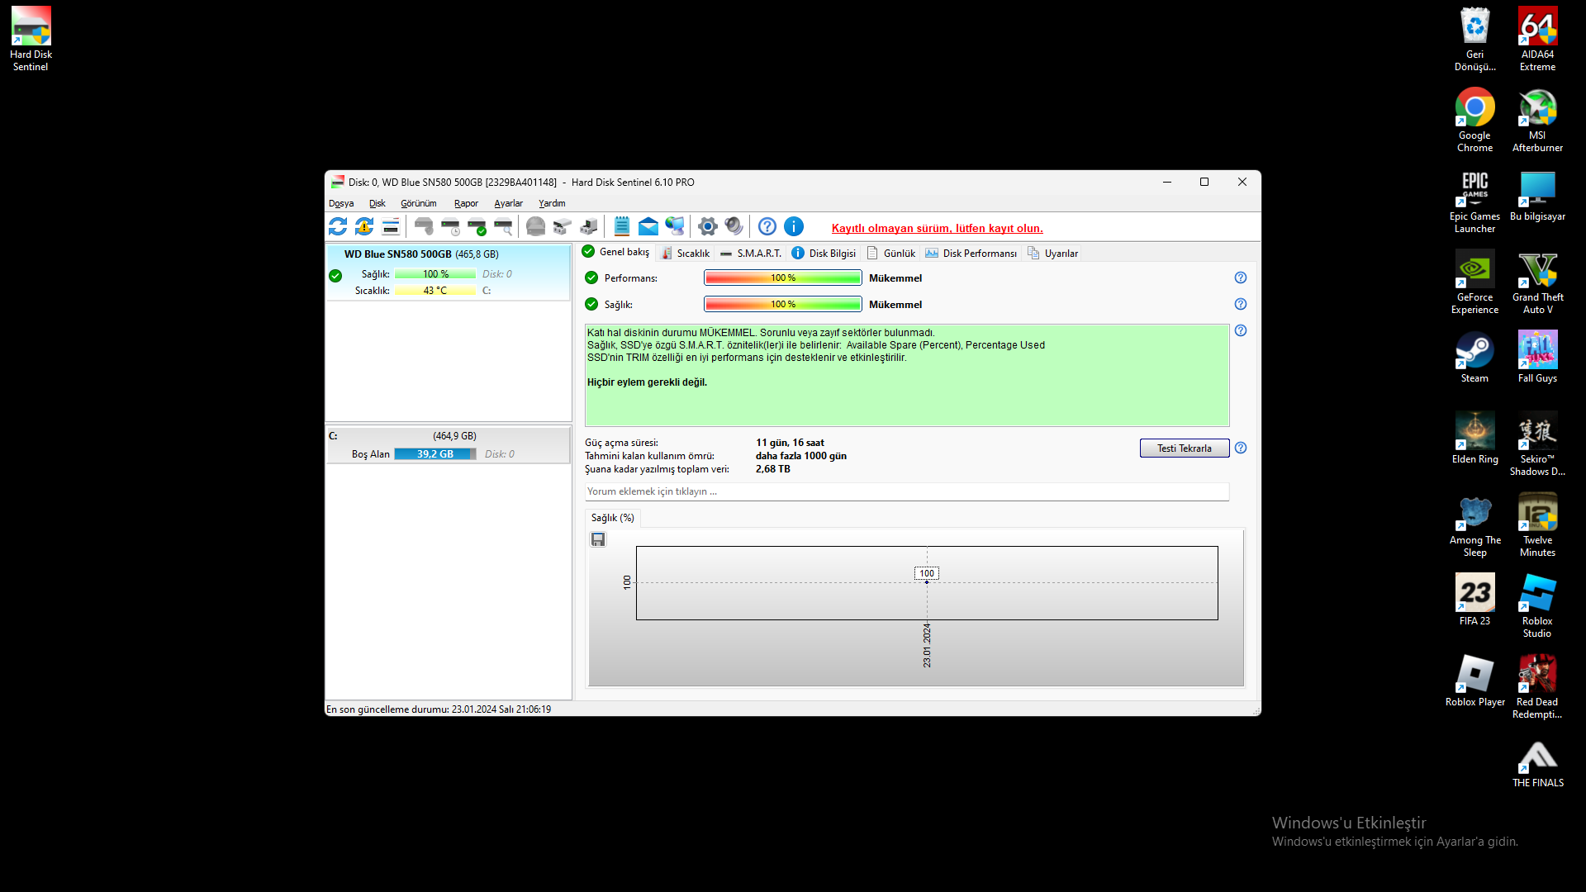Select Epic Games Launcher desktop icon
This screenshot has height=892, width=1586.
pos(1474,201)
